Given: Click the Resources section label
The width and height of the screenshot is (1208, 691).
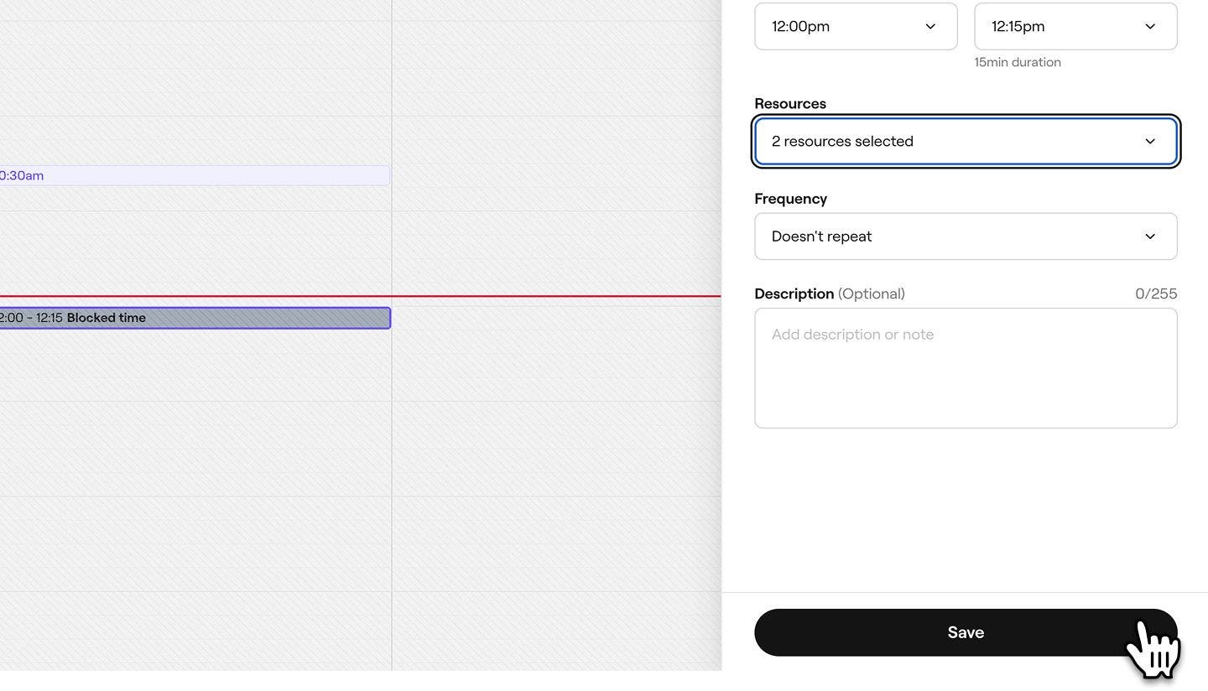Looking at the screenshot, I should point(789,103).
